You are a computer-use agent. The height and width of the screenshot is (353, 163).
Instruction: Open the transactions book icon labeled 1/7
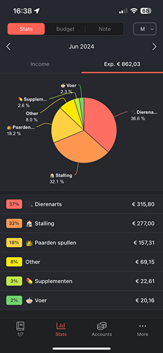(20, 326)
